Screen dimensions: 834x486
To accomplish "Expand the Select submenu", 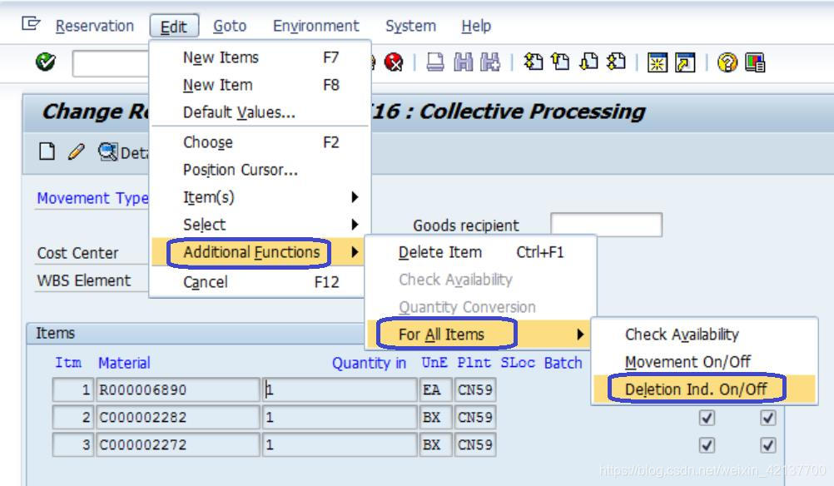I will click(x=261, y=225).
